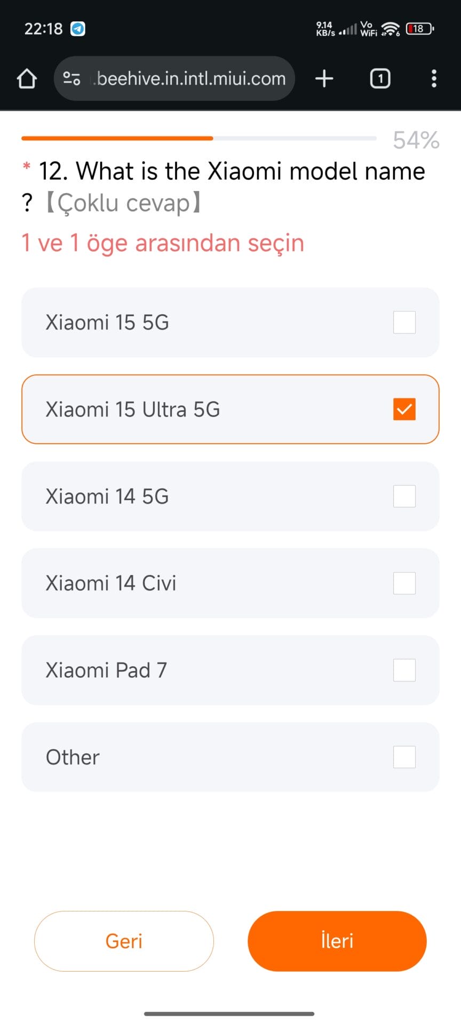Open site info icon in address bar
The image size is (461, 1024).
click(72, 79)
